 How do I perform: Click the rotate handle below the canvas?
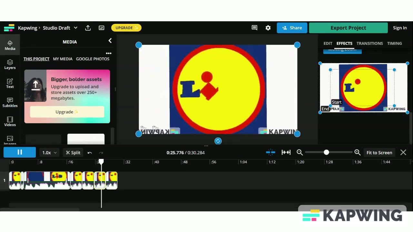tap(218, 141)
